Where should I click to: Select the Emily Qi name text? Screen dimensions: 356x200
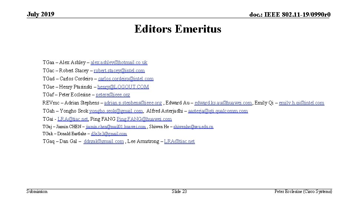click(264, 103)
